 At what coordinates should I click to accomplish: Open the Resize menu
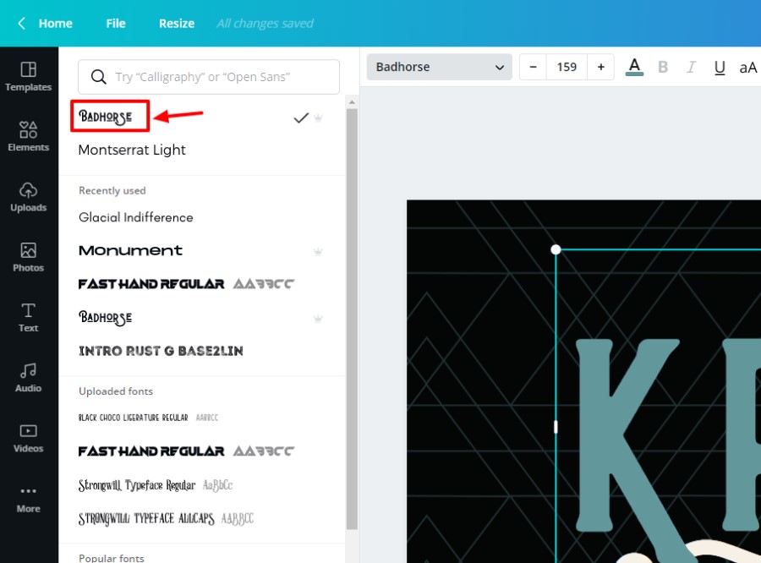[x=177, y=24]
